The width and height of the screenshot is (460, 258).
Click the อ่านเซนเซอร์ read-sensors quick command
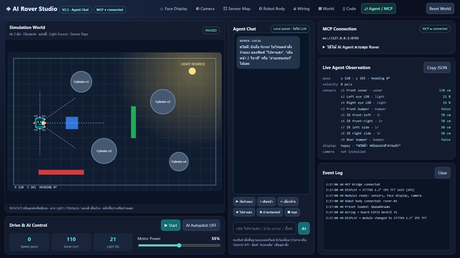click(x=270, y=212)
